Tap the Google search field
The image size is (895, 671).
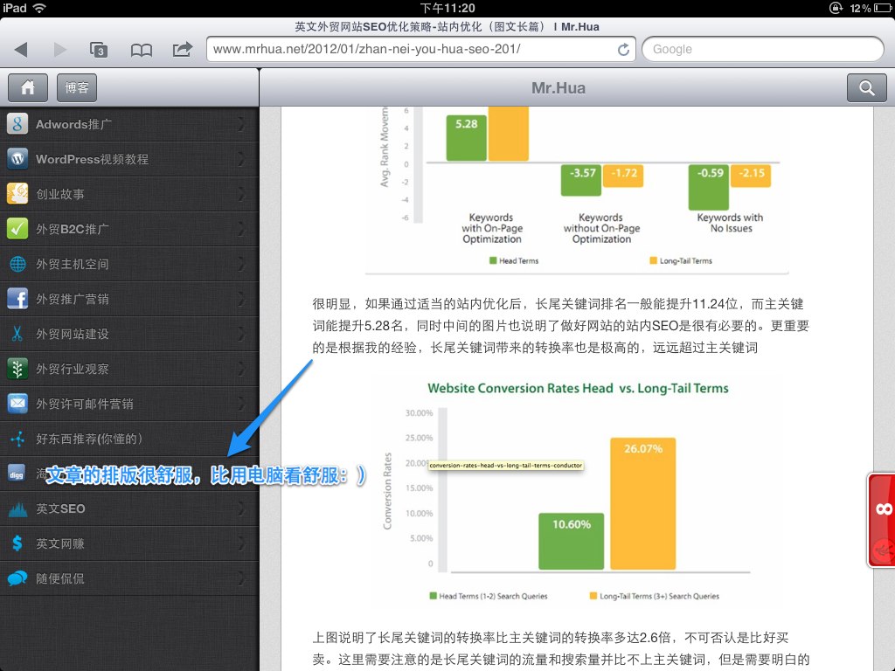pyautogui.click(x=762, y=49)
